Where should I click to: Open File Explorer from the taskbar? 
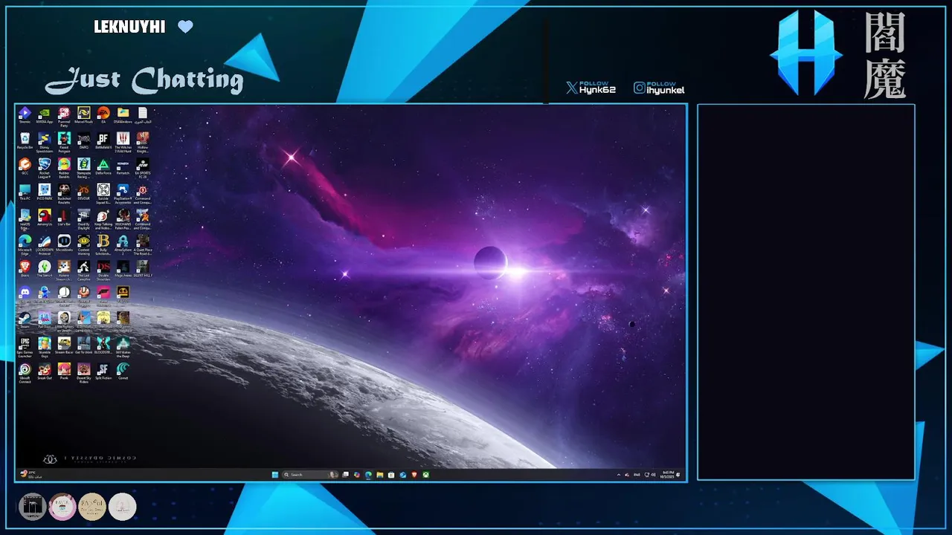(x=380, y=474)
